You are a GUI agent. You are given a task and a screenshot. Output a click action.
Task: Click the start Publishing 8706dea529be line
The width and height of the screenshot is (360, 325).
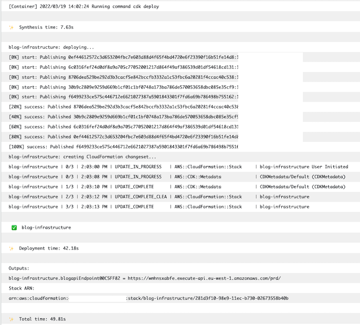(123, 77)
